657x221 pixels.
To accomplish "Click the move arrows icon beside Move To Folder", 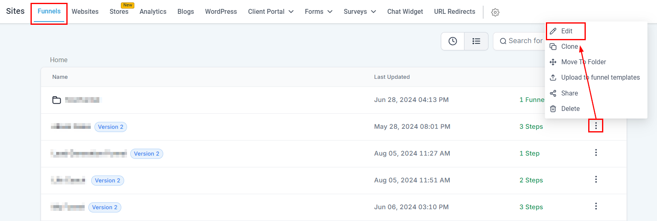I will click(x=553, y=62).
